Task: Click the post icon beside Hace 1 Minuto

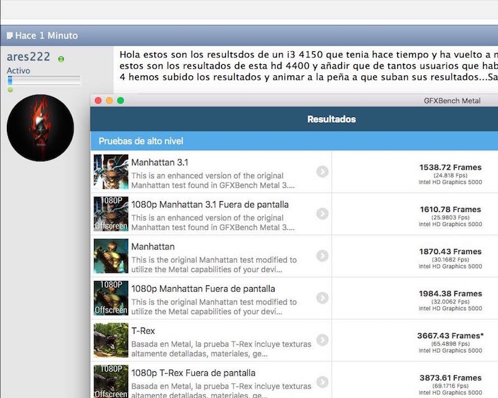Action: coord(10,36)
